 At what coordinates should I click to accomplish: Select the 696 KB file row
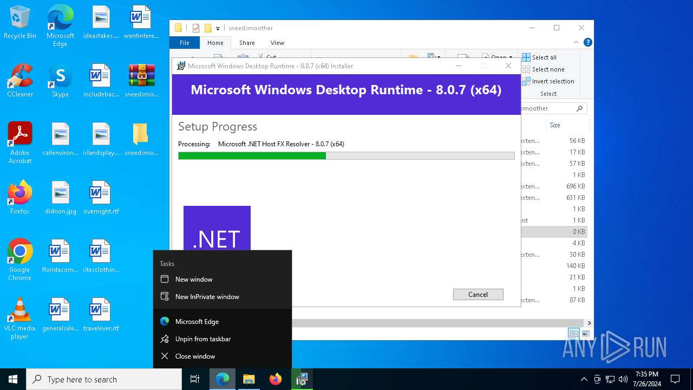(x=554, y=186)
